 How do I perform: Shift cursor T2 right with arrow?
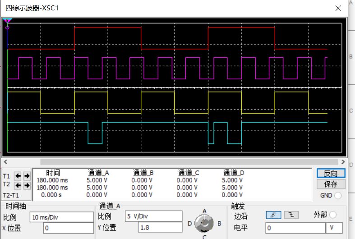[x=27, y=185]
